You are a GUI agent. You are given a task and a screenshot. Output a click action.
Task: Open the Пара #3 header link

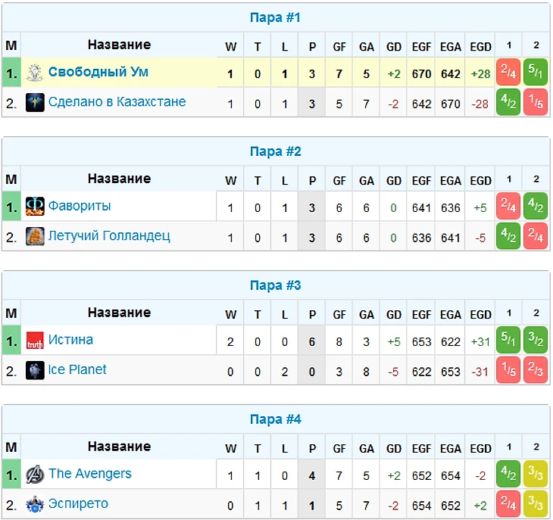(276, 285)
